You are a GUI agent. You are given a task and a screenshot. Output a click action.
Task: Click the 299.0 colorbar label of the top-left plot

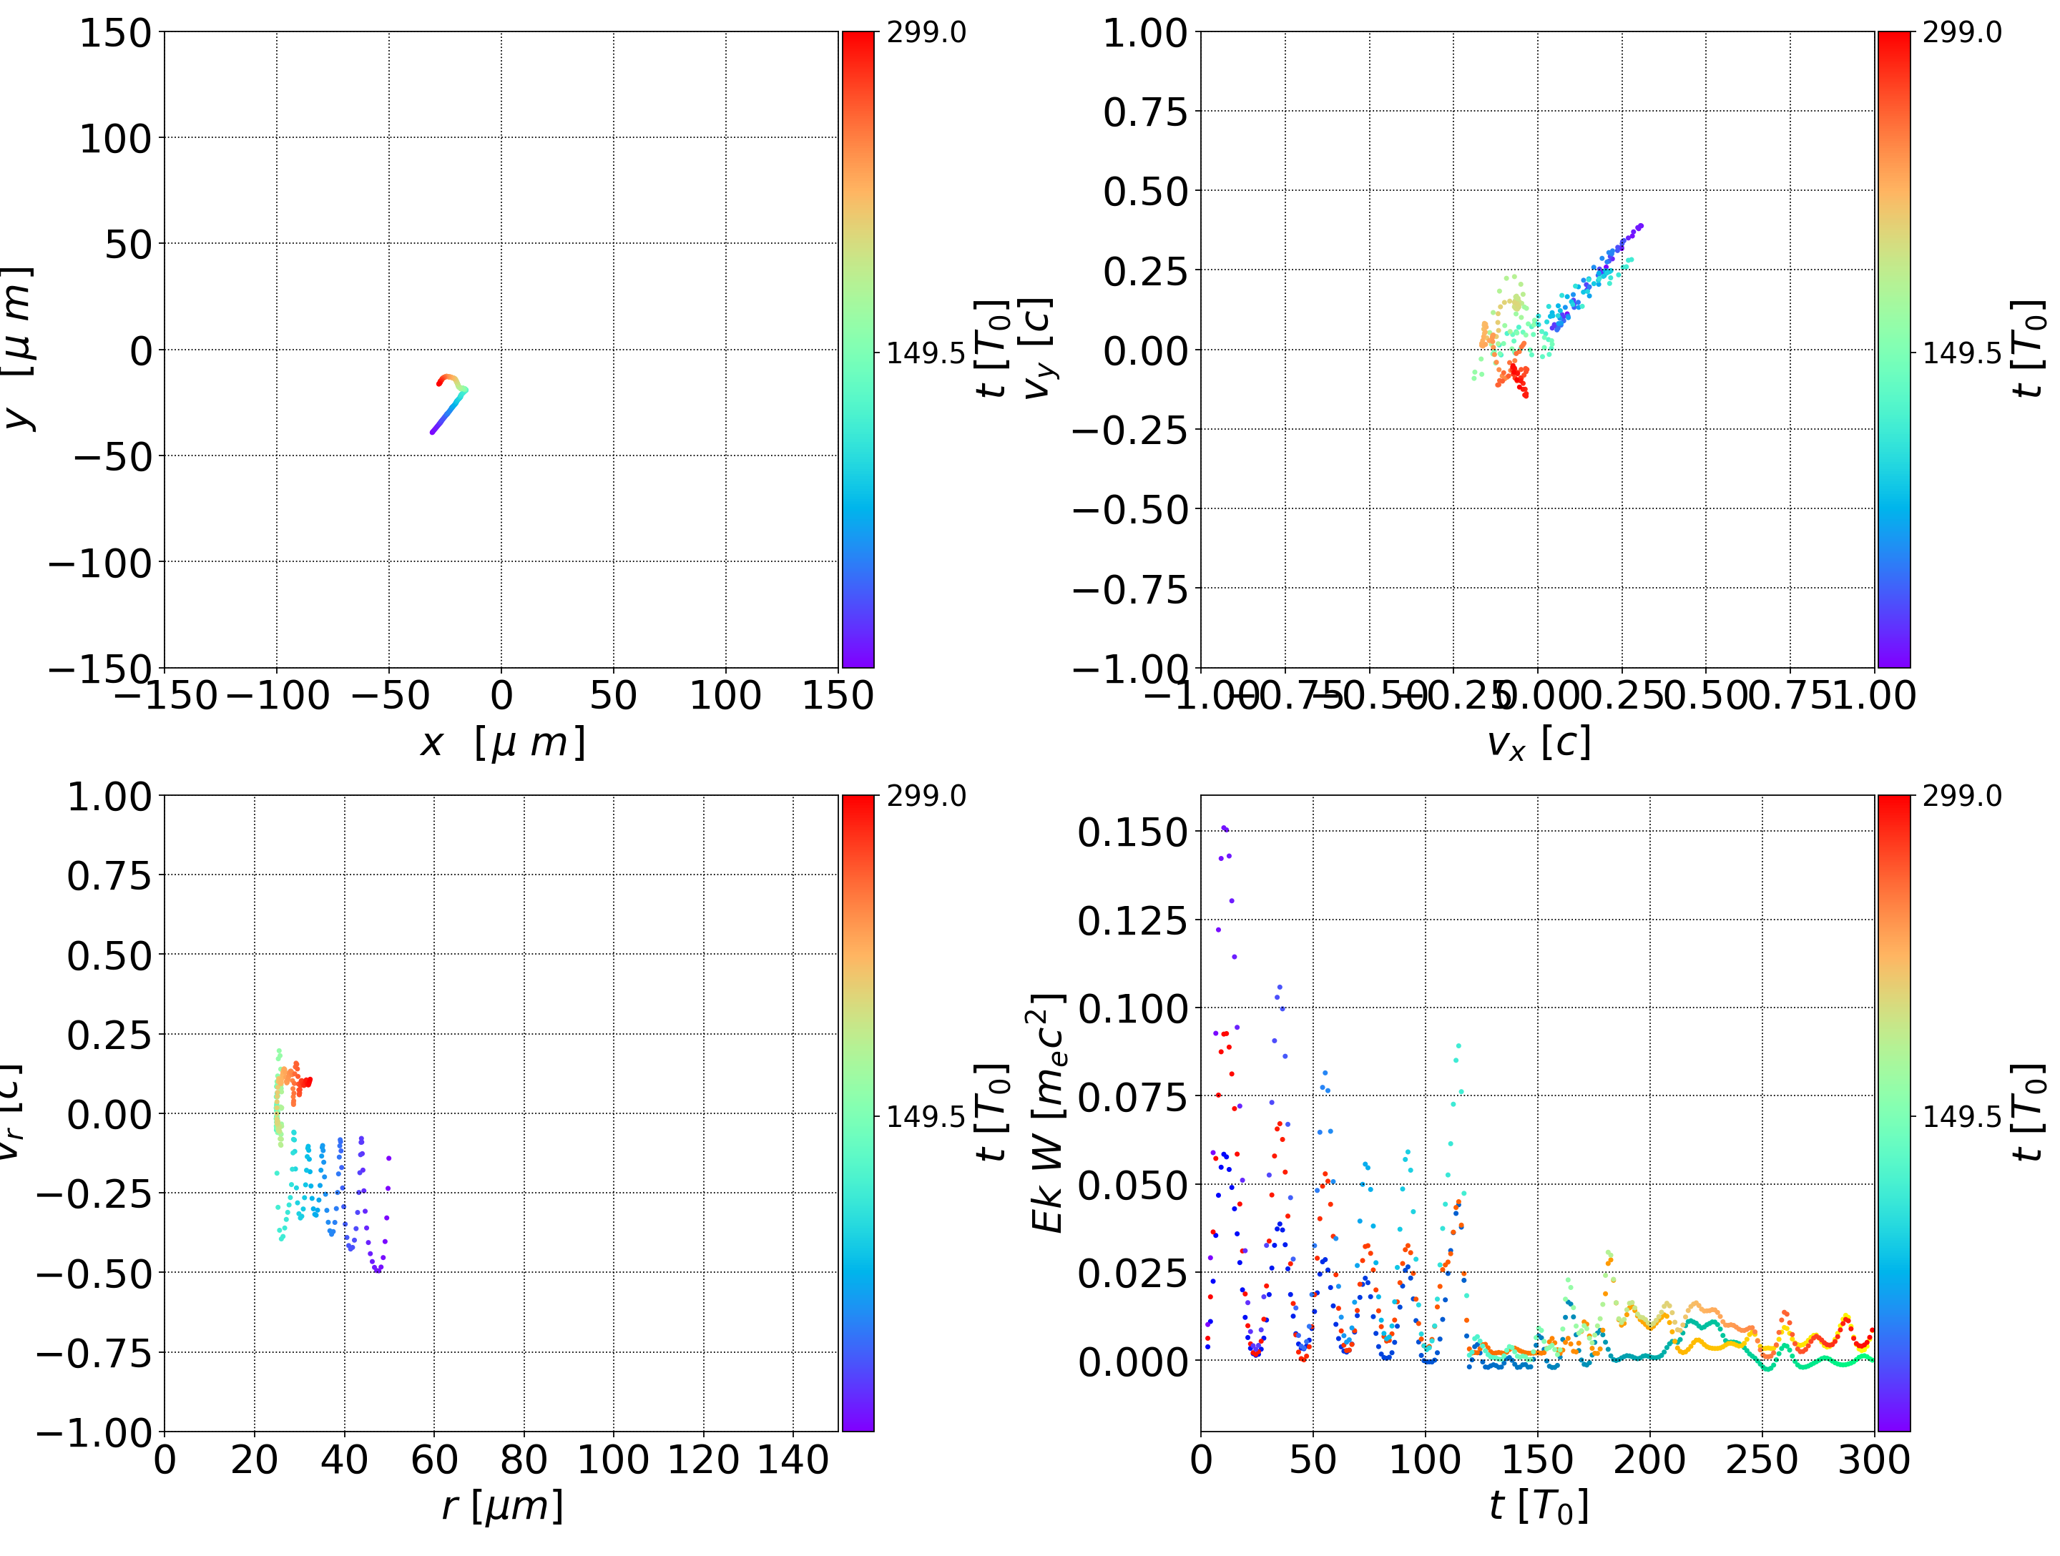click(x=926, y=33)
